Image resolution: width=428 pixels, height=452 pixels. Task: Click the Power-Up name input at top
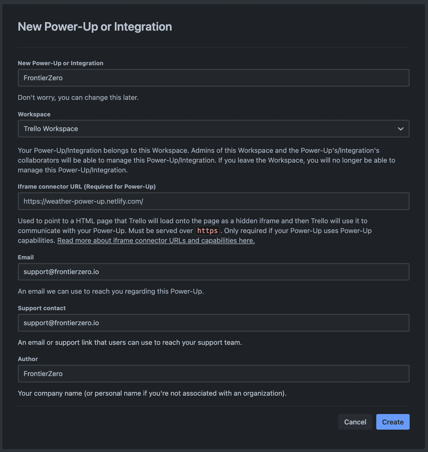click(213, 78)
